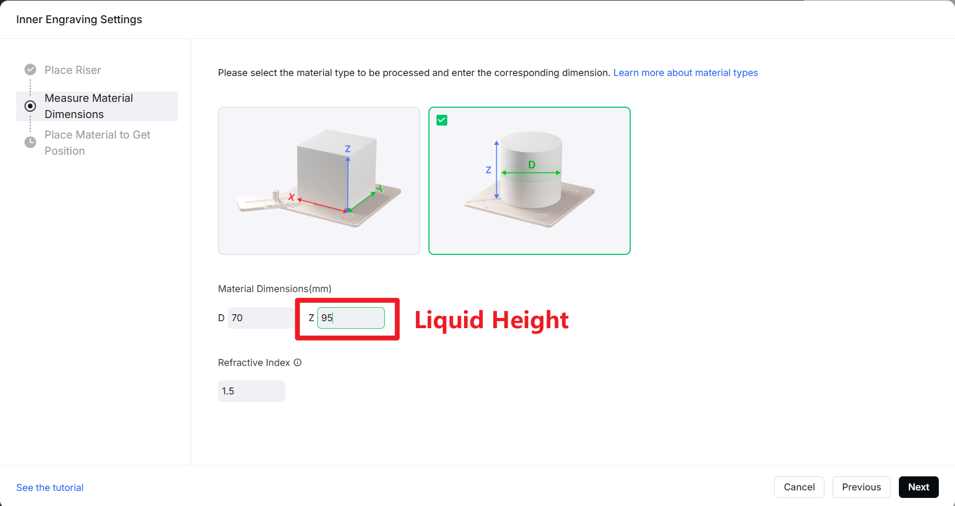Focus the Z height input field
955x506 pixels.
[351, 318]
